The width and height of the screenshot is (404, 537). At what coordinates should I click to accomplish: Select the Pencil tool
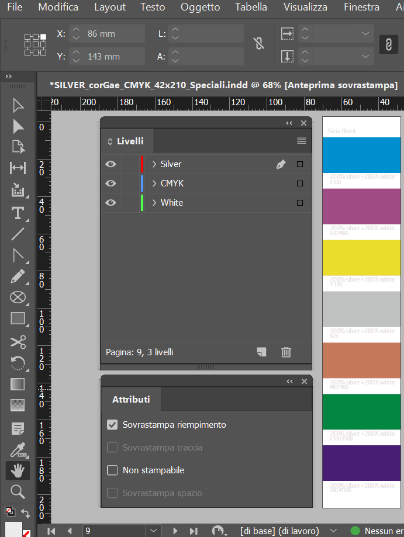click(x=18, y=276)
